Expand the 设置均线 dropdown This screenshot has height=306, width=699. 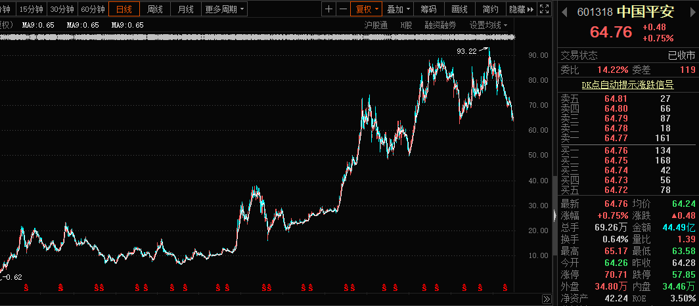click(489, 25)
